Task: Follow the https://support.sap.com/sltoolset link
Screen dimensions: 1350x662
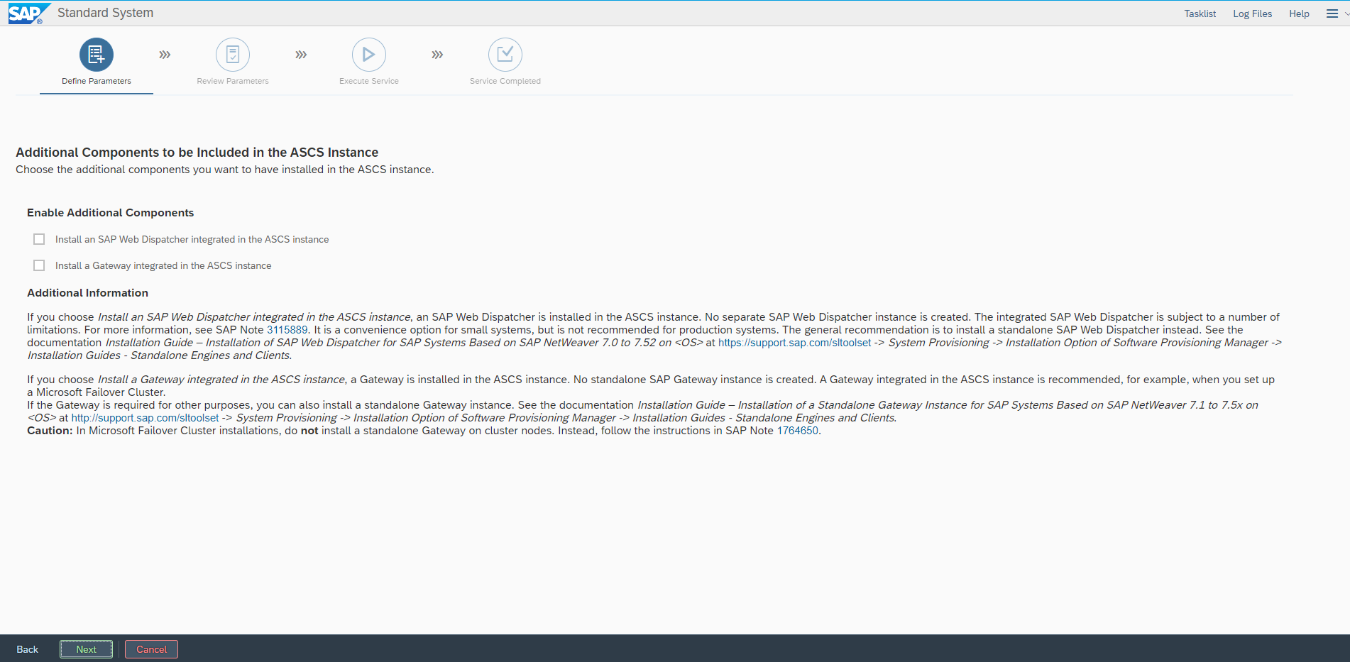Action: (794, 343)
